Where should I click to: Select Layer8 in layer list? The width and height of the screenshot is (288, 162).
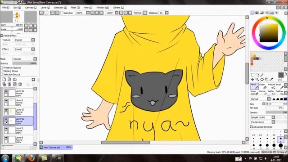coord(18,140)
